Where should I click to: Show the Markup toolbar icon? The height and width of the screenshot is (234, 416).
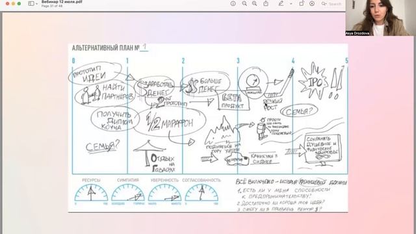pyautogui.click(x=312, y=4)
